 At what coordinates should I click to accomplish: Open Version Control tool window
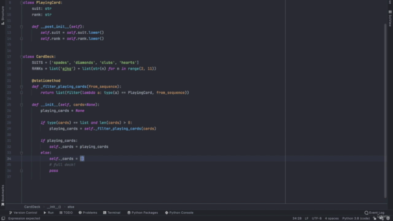(x=23, y=212)
